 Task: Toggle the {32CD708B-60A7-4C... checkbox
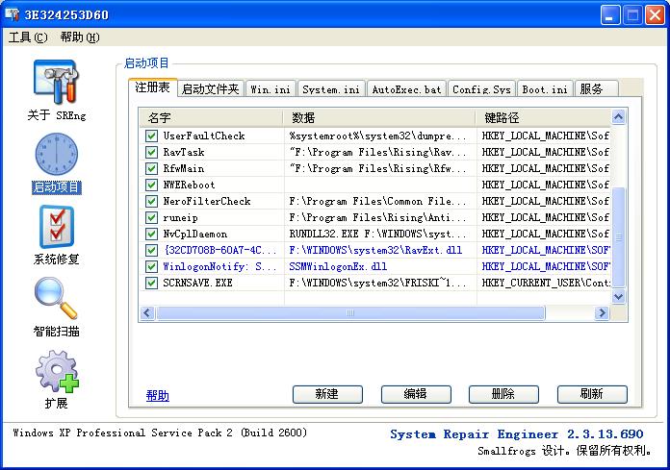coord(151,250)
